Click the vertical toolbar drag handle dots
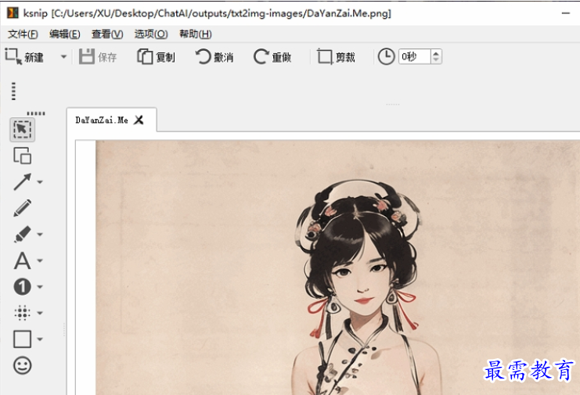The image size is (580, 395). (13, 91)
